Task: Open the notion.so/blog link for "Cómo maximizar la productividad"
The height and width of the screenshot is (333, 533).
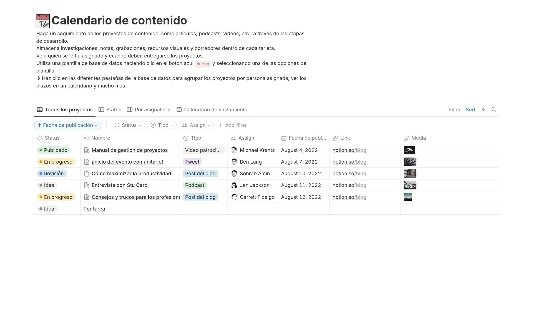Action: point(349,173)
